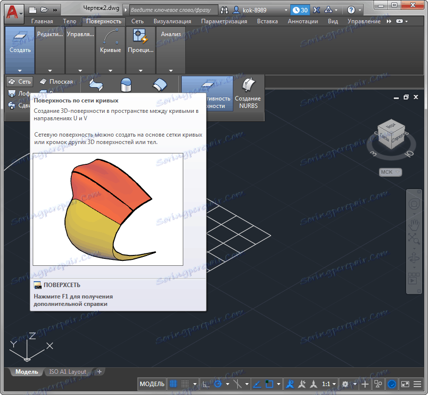The width and height of the screenshot is (428, 395).
Task: Select the Плоская planar surface tool
Action: tap(56, 82)
